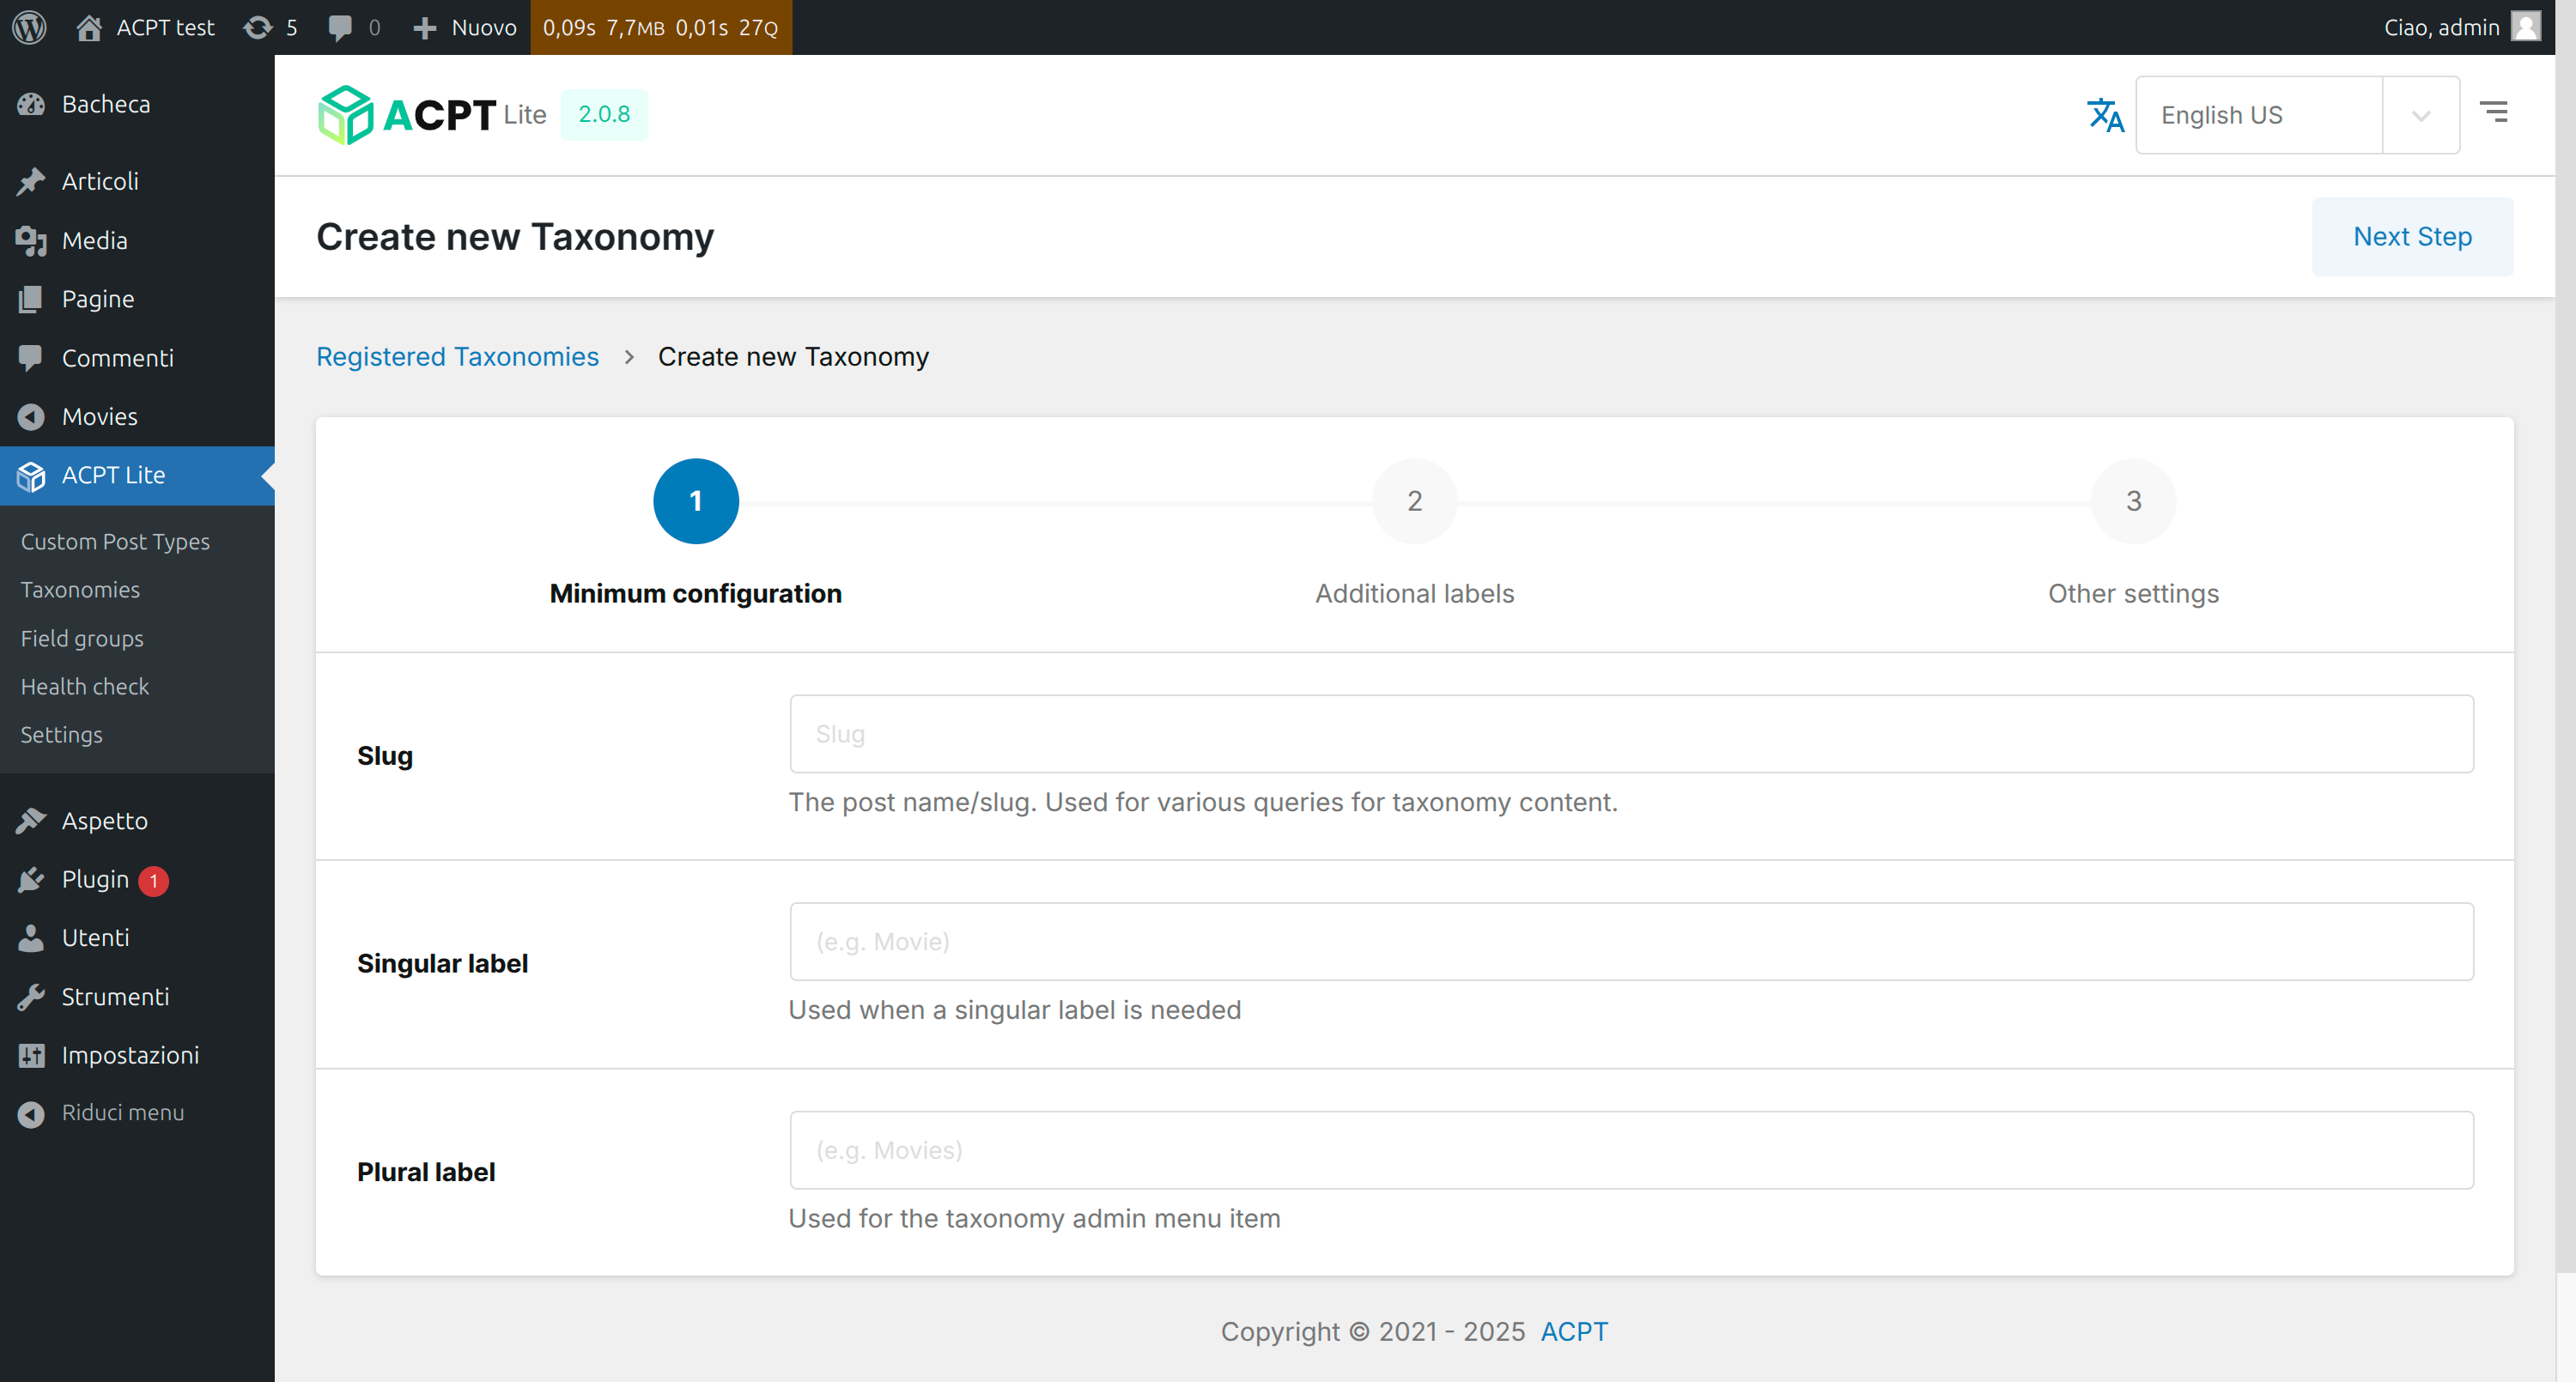Open the Field groups submenu item
Viewport: 2576px width, 1382px height.
[80, 637]
